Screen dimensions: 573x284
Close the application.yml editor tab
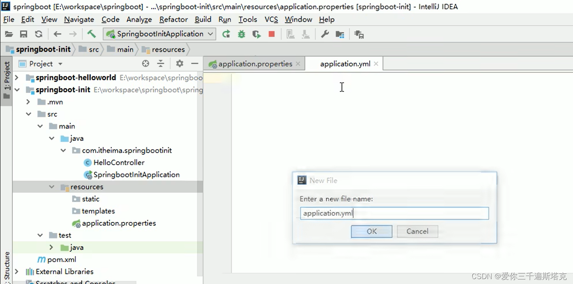click(376, 64)
